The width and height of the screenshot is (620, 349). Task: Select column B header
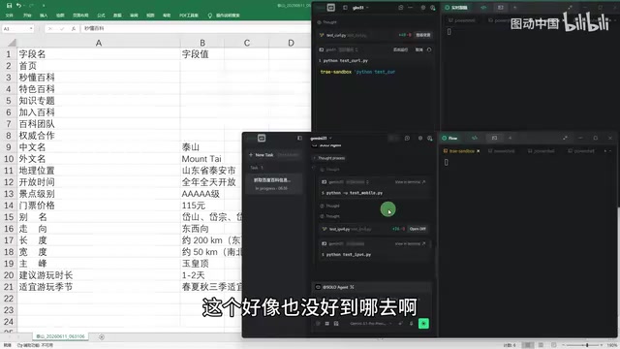[202, 43]
